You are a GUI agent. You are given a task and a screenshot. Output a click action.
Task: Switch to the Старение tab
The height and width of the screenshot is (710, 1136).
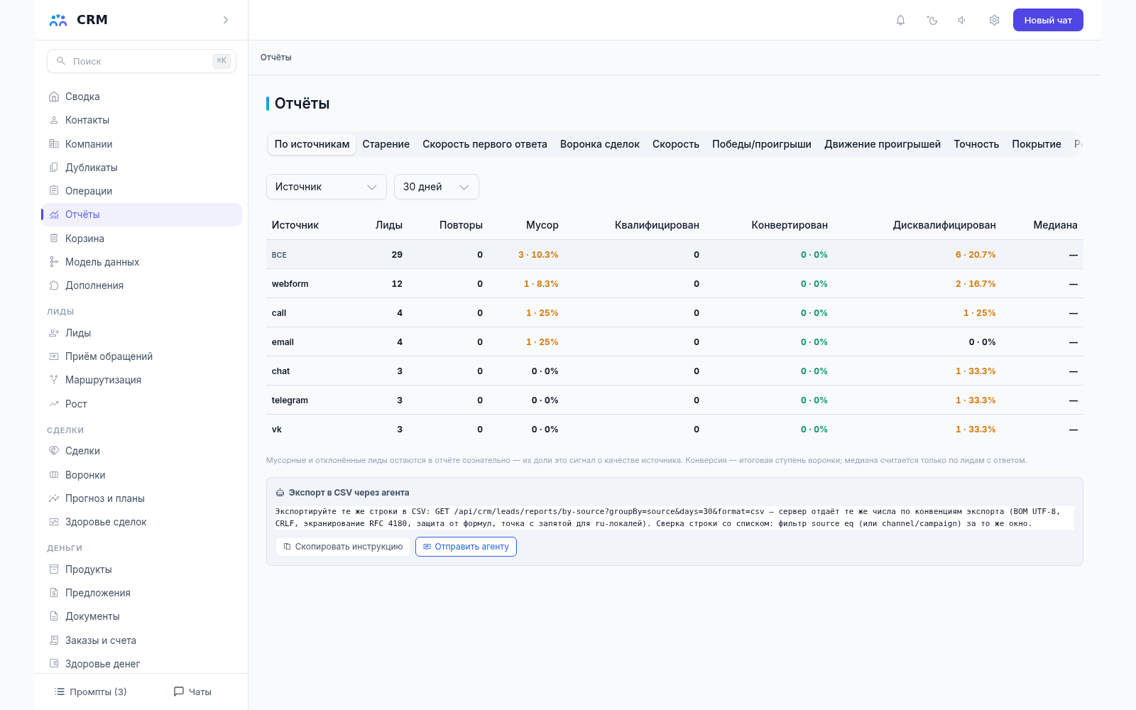click(386, 144)
